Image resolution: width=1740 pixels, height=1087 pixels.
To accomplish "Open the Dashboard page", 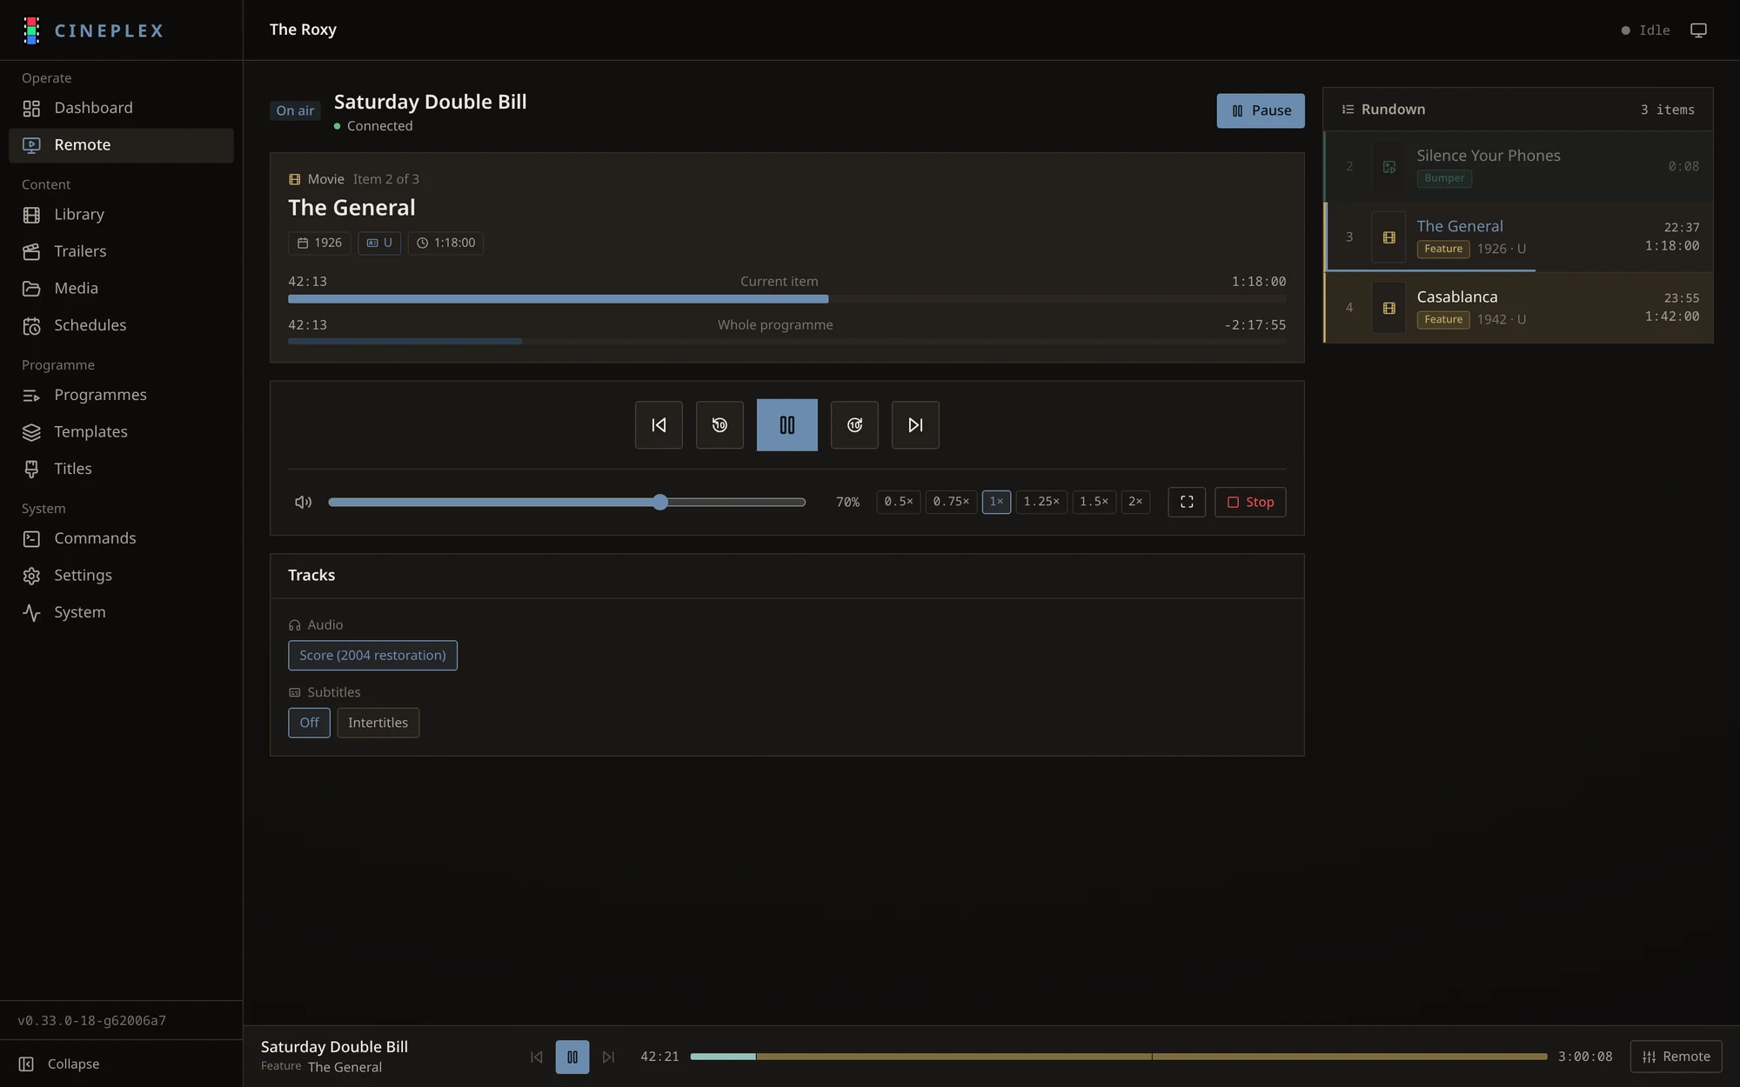I will (121, 108).
